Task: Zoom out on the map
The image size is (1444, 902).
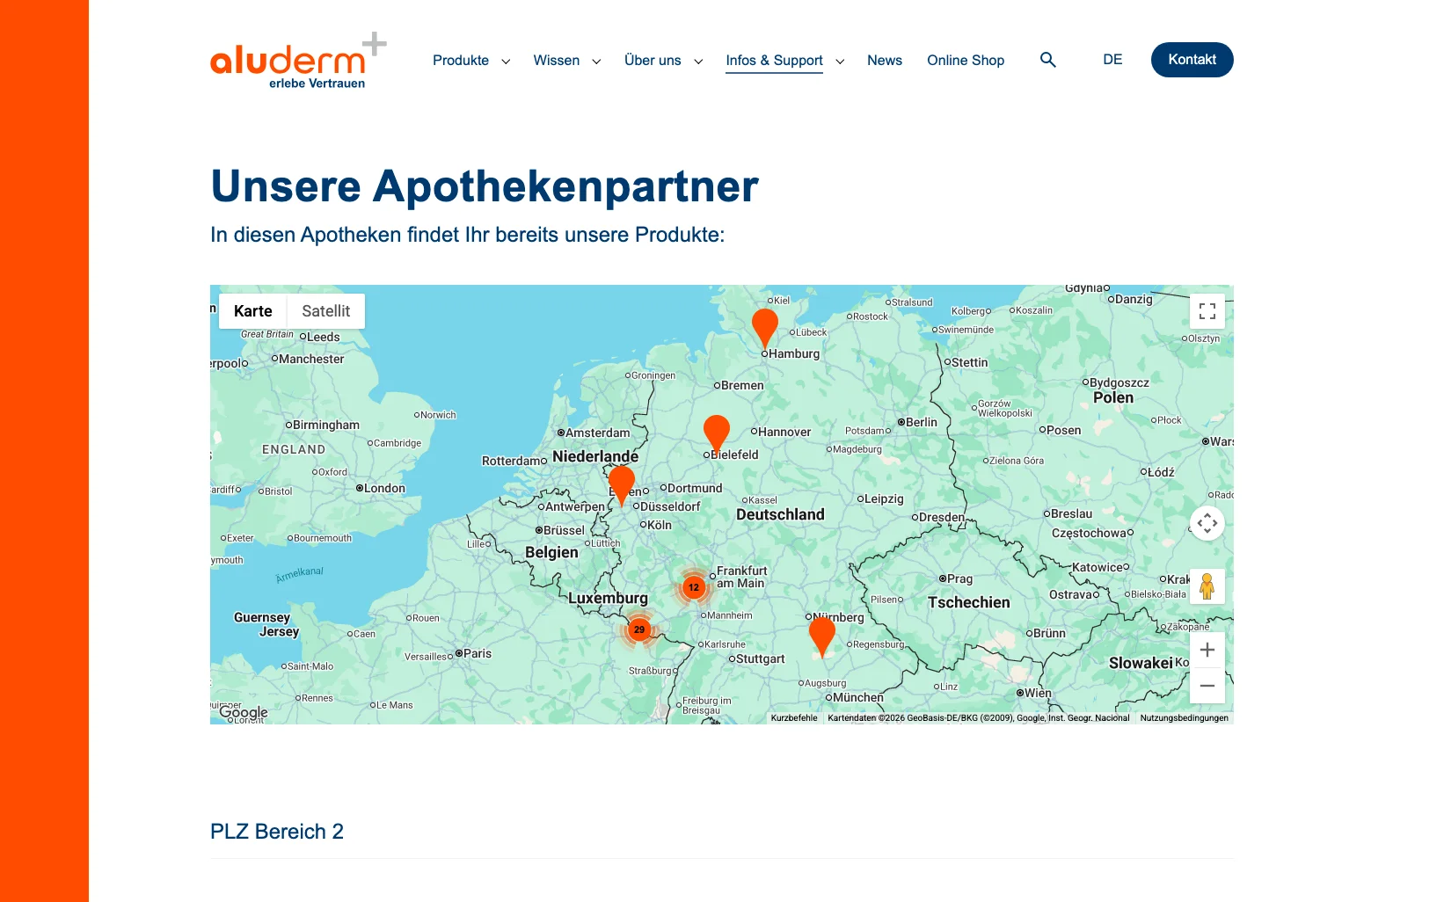Action: point(1207,686)
